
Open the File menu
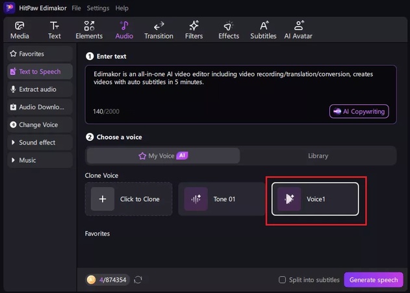76,8
